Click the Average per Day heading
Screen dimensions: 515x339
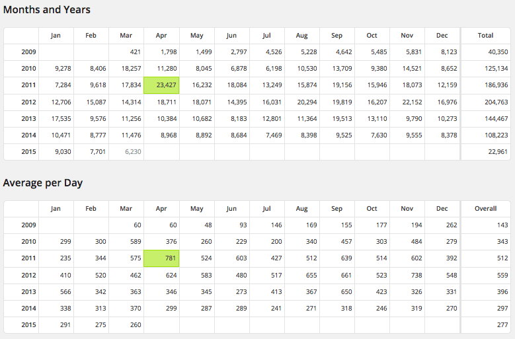tap(43, 183)
